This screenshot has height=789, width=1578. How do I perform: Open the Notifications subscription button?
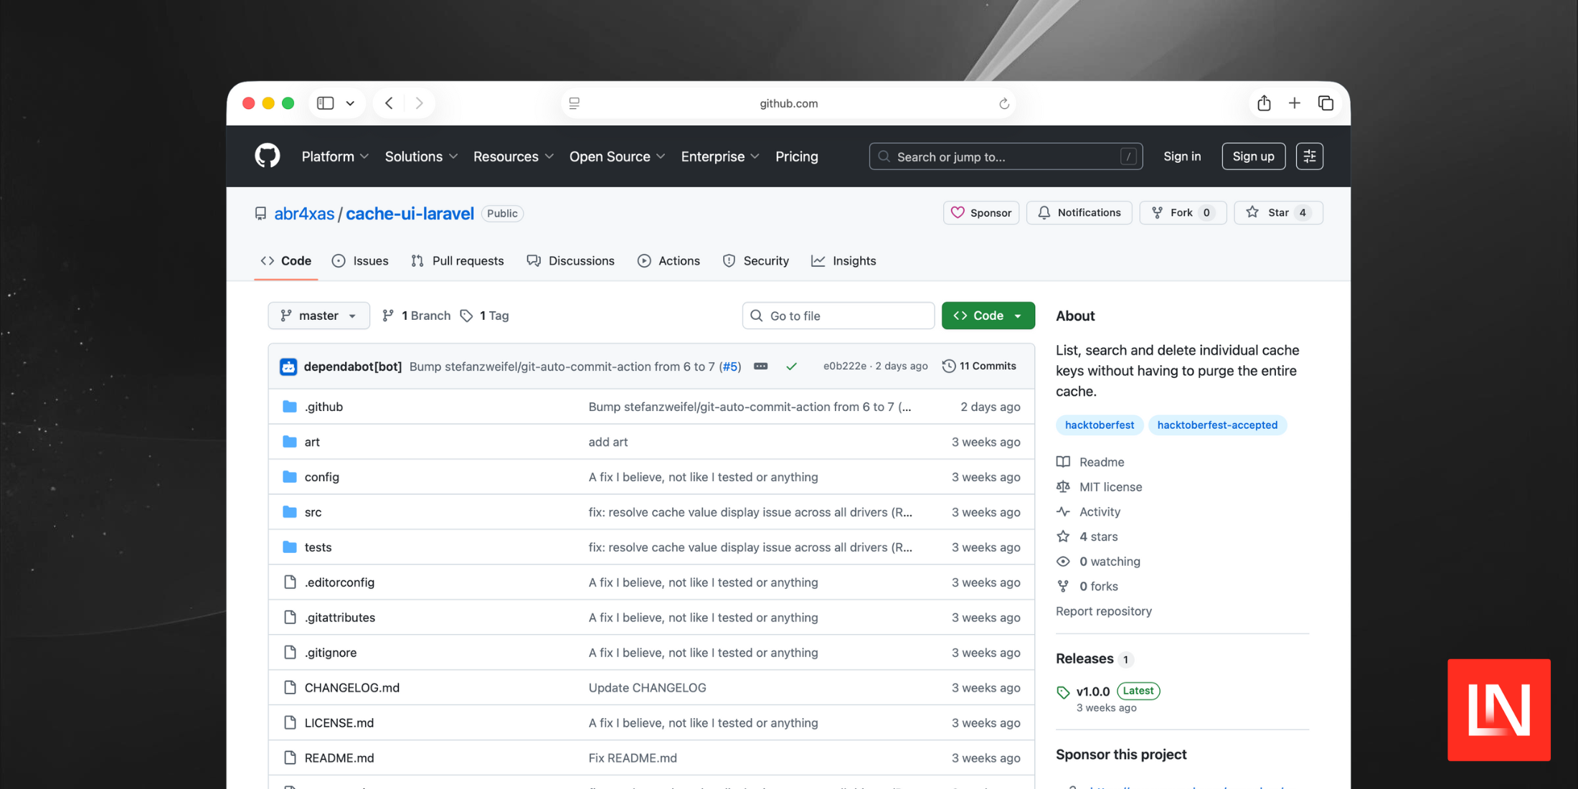coord(1079,213)
